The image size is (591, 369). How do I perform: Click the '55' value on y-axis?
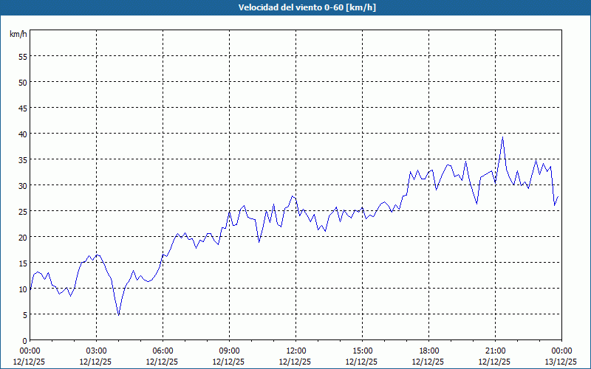22,56
